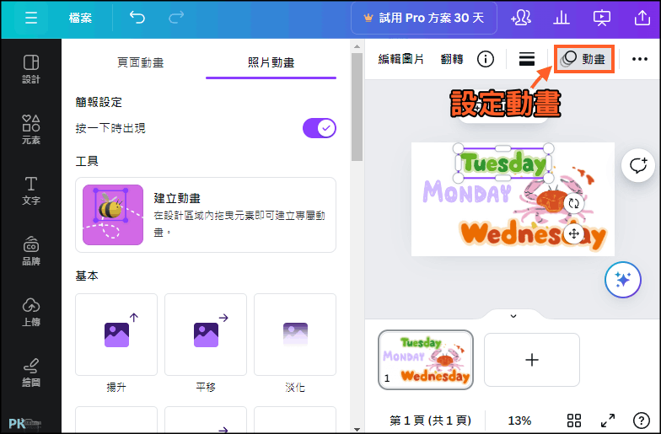This screenshot has width=661, height=434.
Task: Add a new page with plus
Action: (x=531, y=360)
